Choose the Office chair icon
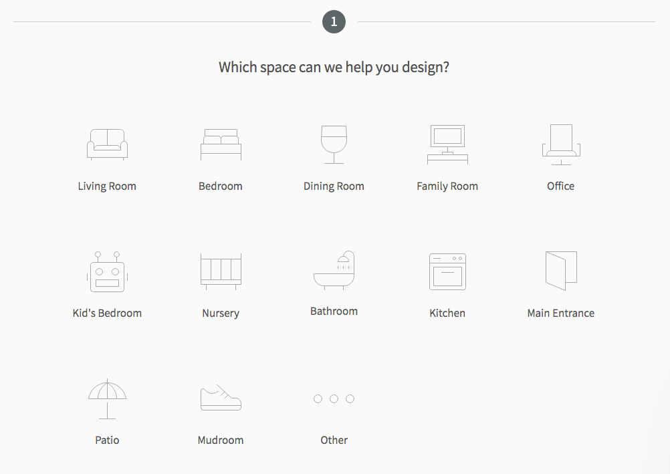The height and width of the screenshot is (474, 670). point(561,144)
